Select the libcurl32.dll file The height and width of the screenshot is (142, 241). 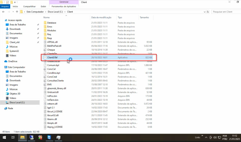[53, 115]
